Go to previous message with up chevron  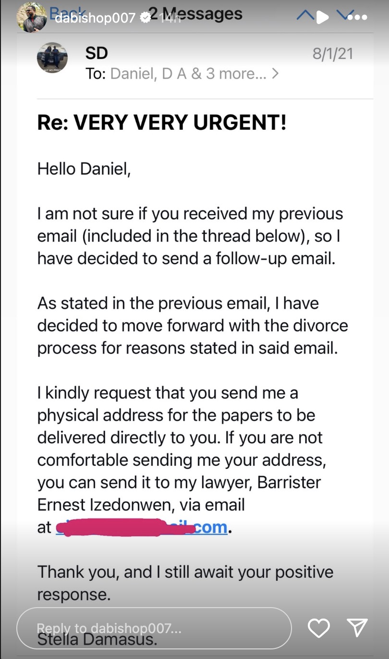[x=306, y=16]
